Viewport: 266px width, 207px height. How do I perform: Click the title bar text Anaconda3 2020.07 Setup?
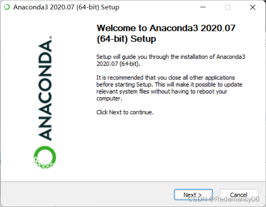pyautogui.click(x=66, y=7)
